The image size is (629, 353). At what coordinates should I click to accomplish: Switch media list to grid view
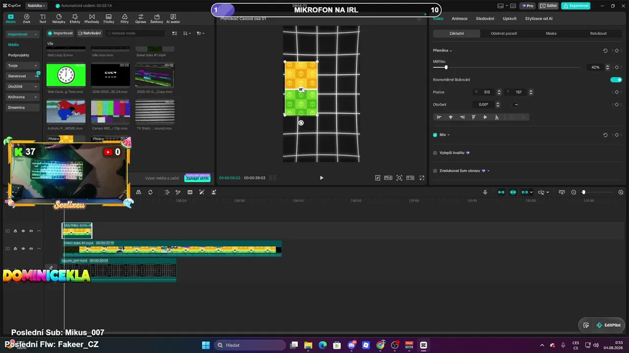coord(174,33)
